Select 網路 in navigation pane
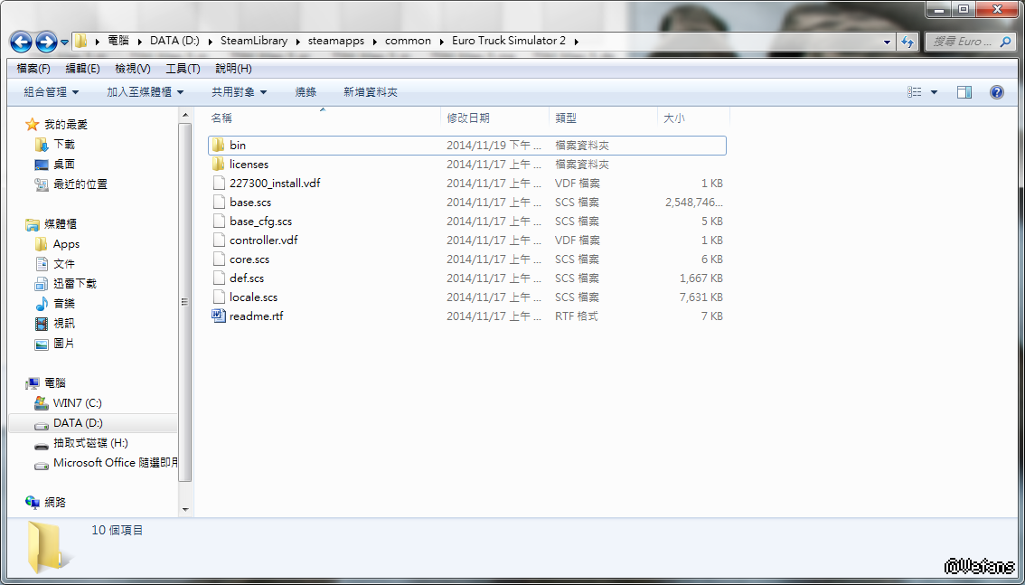1025x585 pixels. point(55,503)
